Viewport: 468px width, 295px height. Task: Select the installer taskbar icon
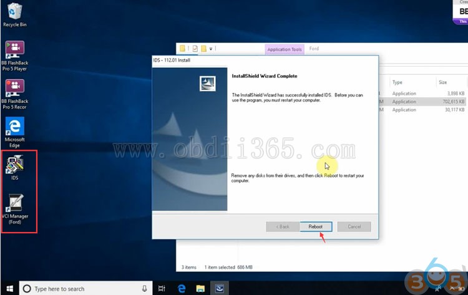tap(220, 288)
